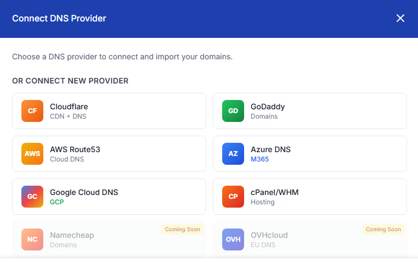The height and width of the screenshot is (262, 418).
Task: Click the green GD GoDaddy icon
Action: click(233, 111)
